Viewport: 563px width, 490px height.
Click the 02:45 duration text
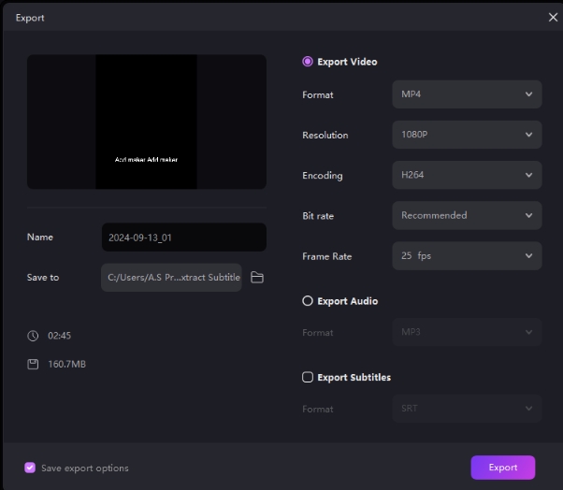(60, 336)
